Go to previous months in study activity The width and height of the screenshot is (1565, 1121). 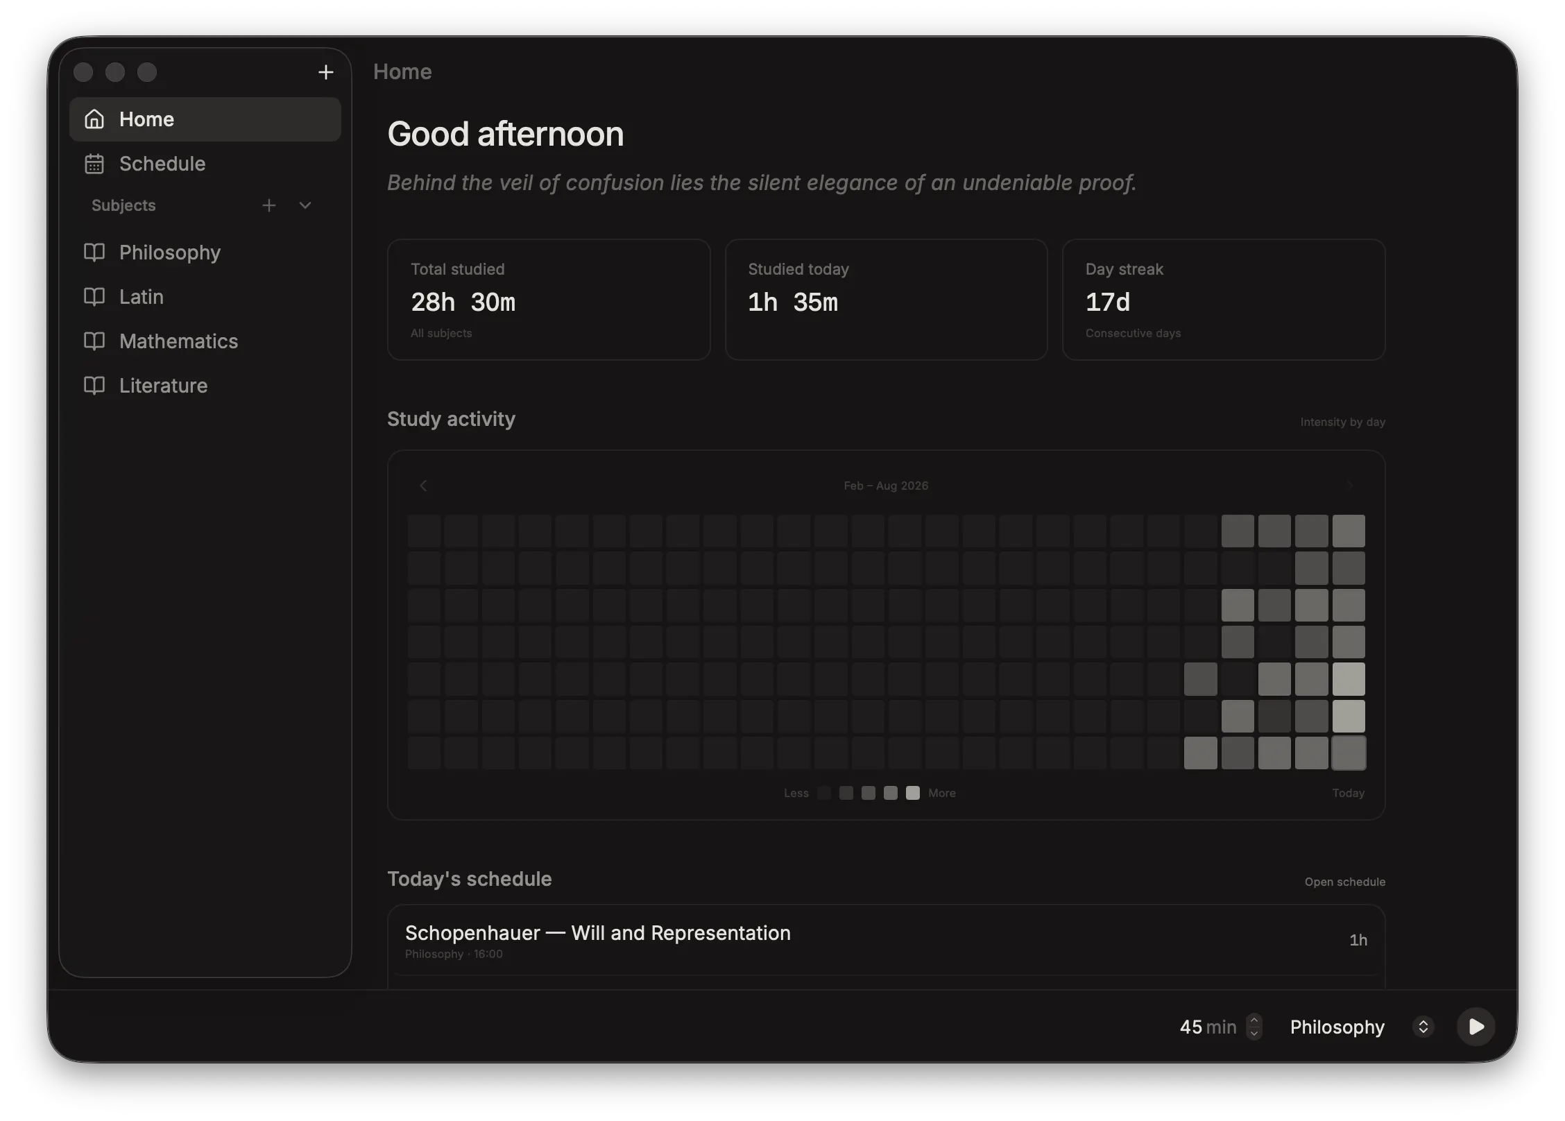[x=423, y=486]
